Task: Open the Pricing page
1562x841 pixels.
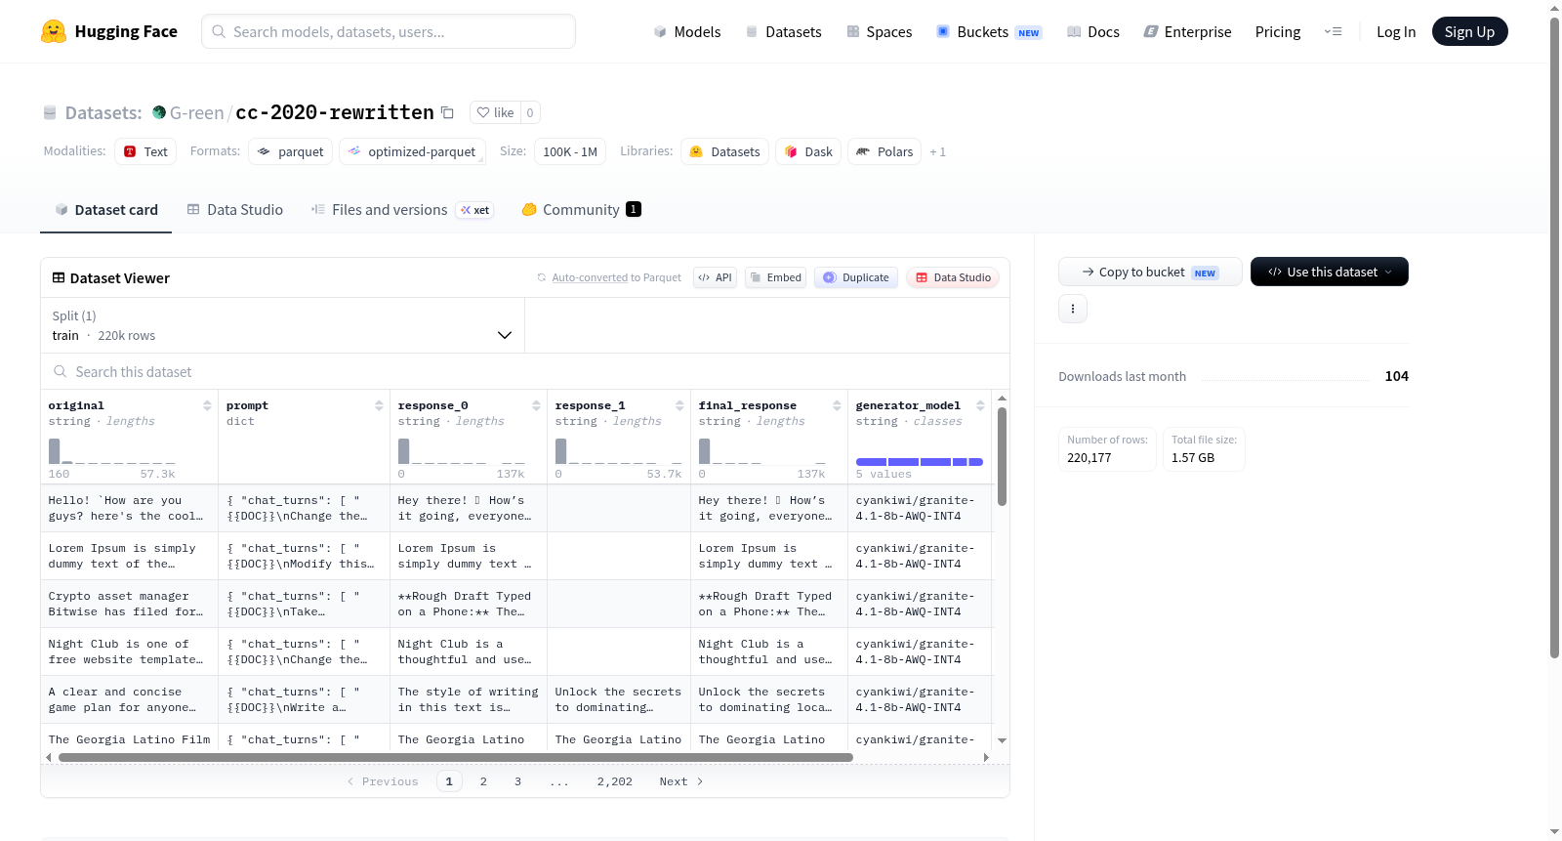Action: [1278, 31]
